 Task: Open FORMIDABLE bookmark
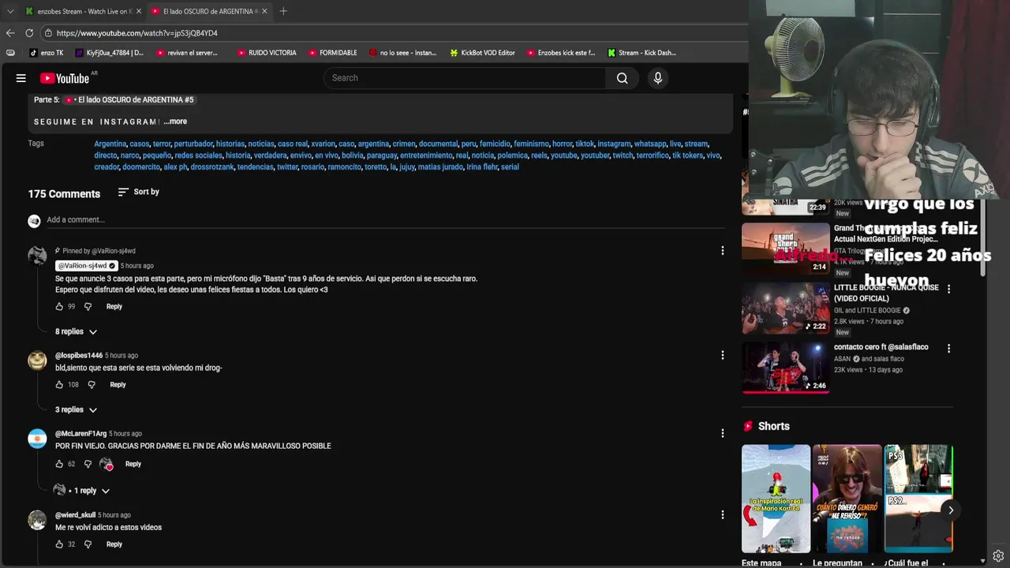click(x=332, y=53)
